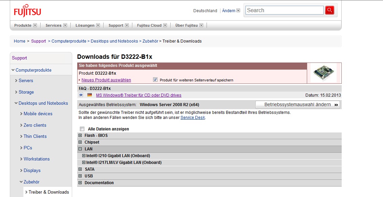Open the Lösungen menu
The width and height of the screenshot is (383, 197).
click(x=87, y=25)
